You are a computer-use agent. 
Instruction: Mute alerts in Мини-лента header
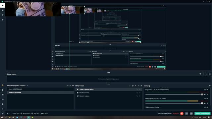pos(210,74)
